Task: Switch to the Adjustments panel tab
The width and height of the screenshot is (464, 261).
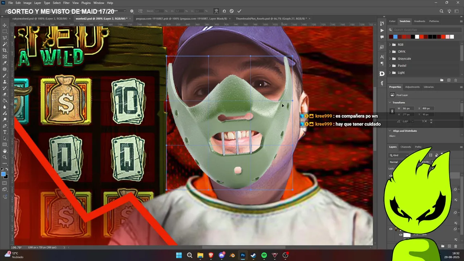Action: (x=412, y=87)
